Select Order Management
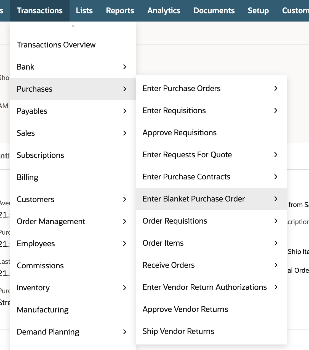 click(x=73, y=221)
